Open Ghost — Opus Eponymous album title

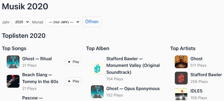133,88
